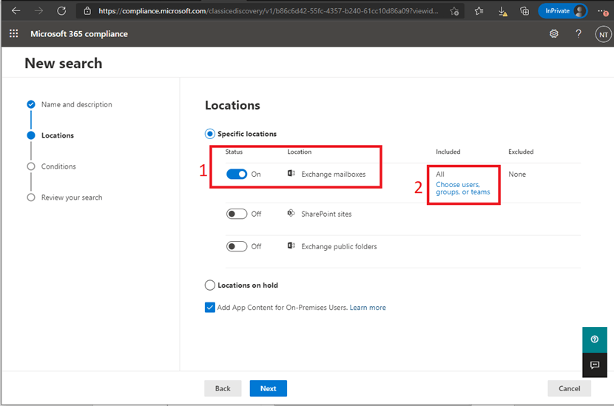614x406 pixels.
Task: Jump to Review your search step
Action: coord(72,197)
